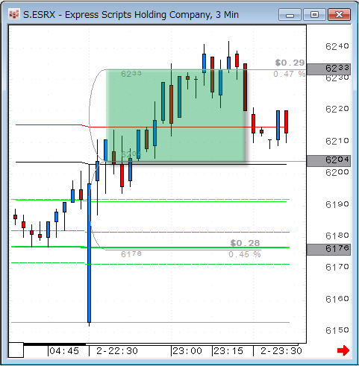Select the 6176 price marker on the axis
Viewport: 359px width, 366px height.
coord(328,249)
